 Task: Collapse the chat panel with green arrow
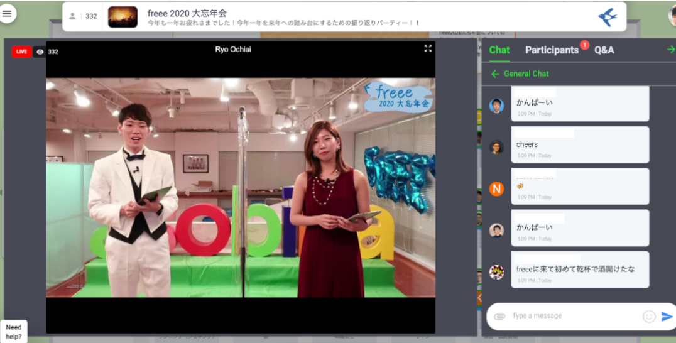coord(671,50)
